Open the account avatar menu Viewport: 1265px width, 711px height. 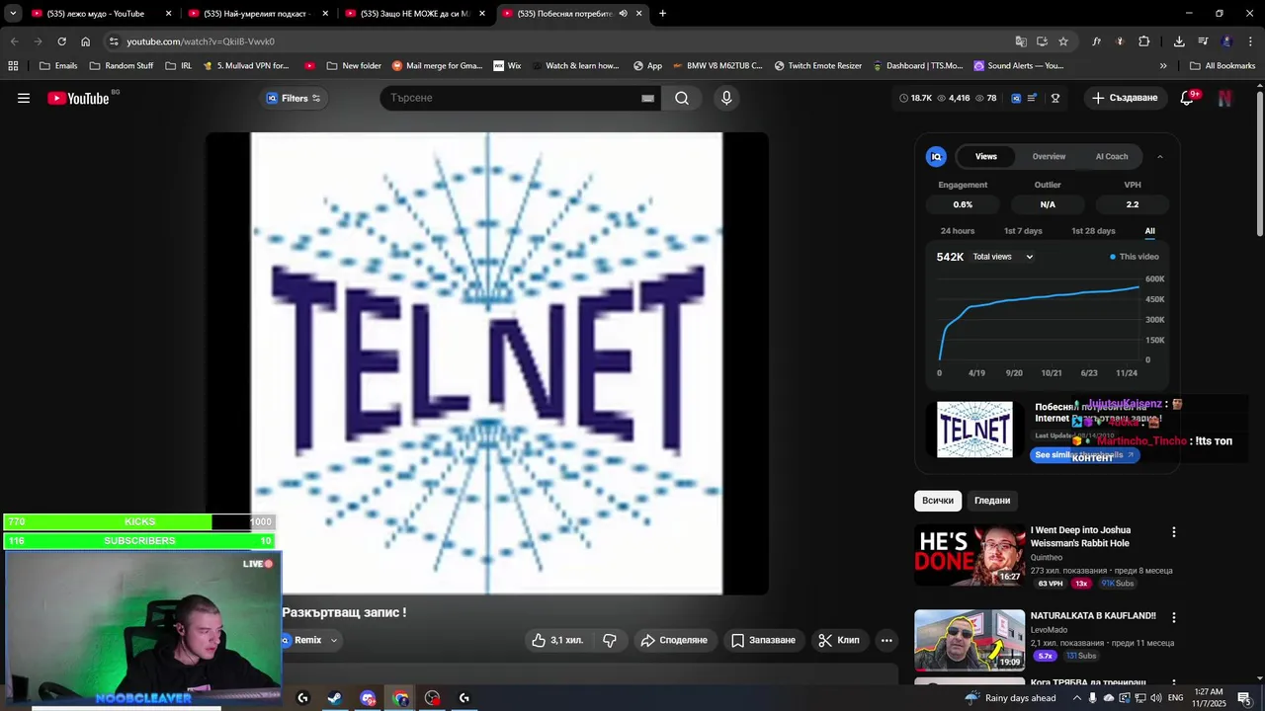(x=1225, y=98)
